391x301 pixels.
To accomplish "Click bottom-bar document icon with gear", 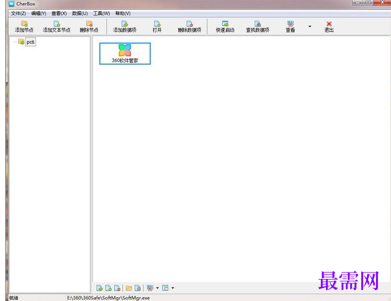I will pos(137,288).
